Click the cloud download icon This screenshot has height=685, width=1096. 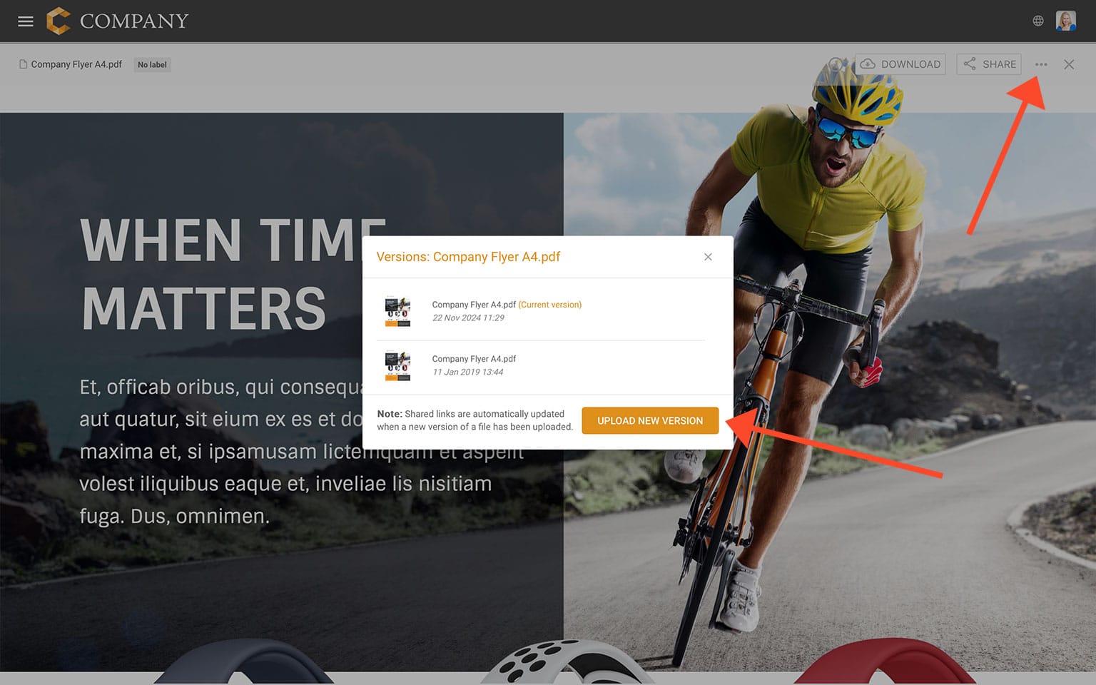click(868, 64)
